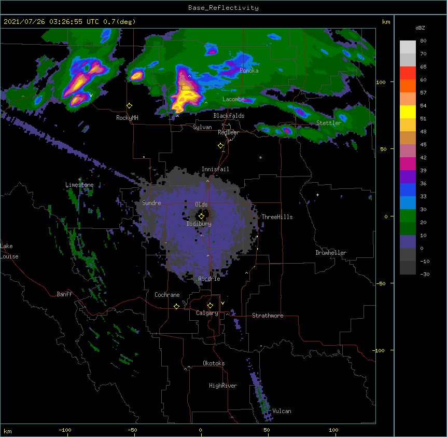Click the Innisfail city label
Image resolution: width=447 pixels, height=437 pixels.
pyautogui.click(x=215, y=169)
